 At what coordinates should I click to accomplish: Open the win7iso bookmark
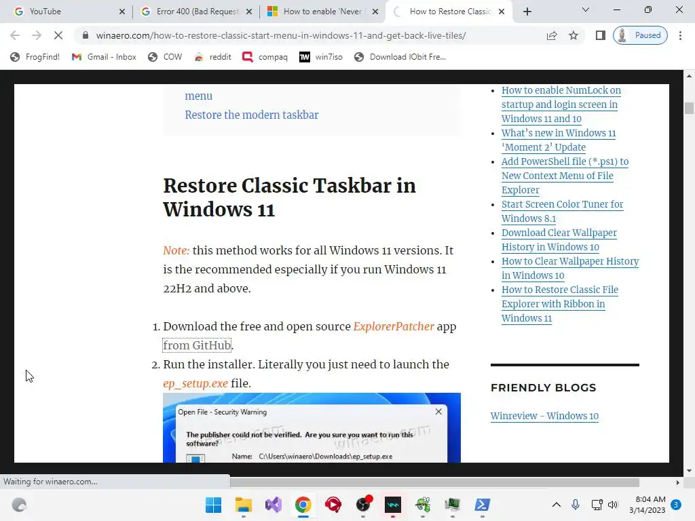(x=321, y=57)
